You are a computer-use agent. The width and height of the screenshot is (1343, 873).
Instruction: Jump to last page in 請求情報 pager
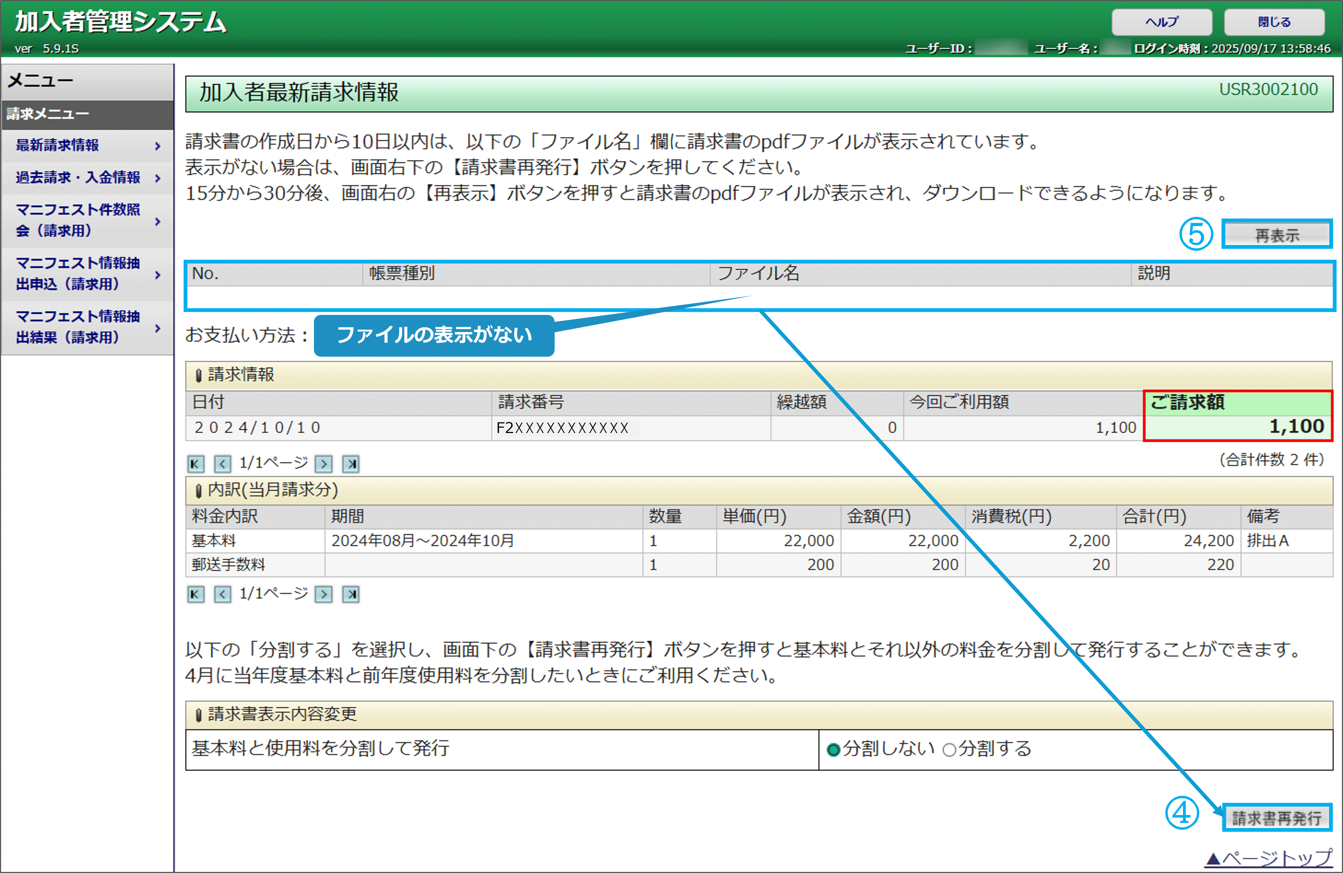(351, 464)
